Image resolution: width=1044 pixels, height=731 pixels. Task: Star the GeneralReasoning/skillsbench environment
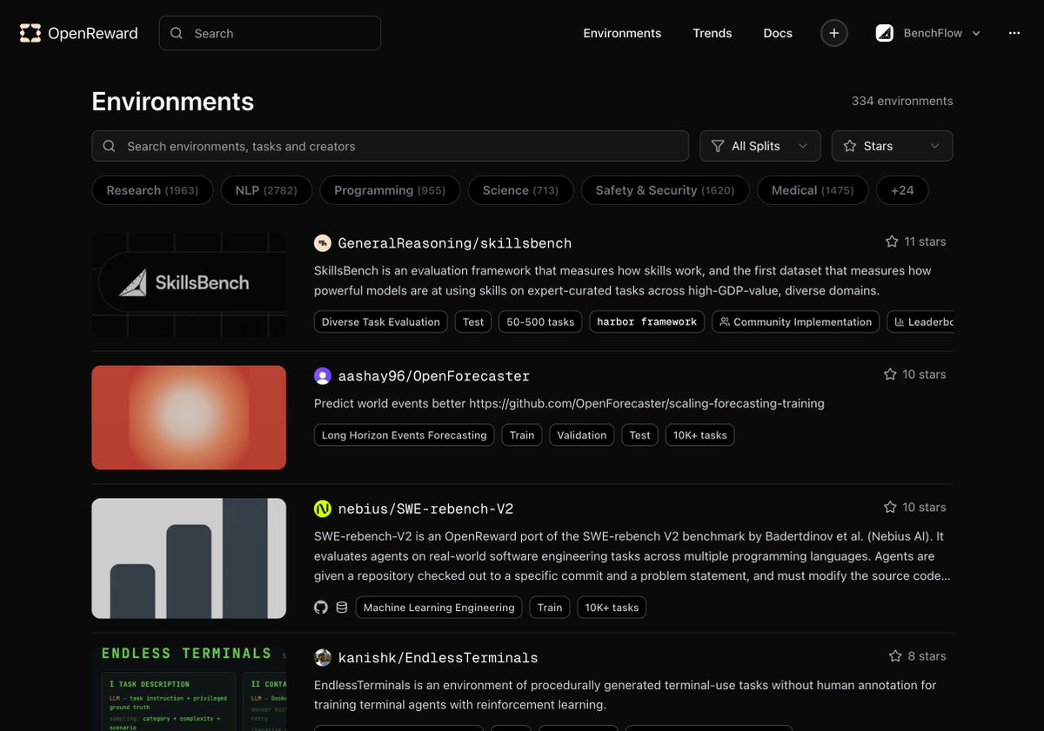[x=892, y=242]
